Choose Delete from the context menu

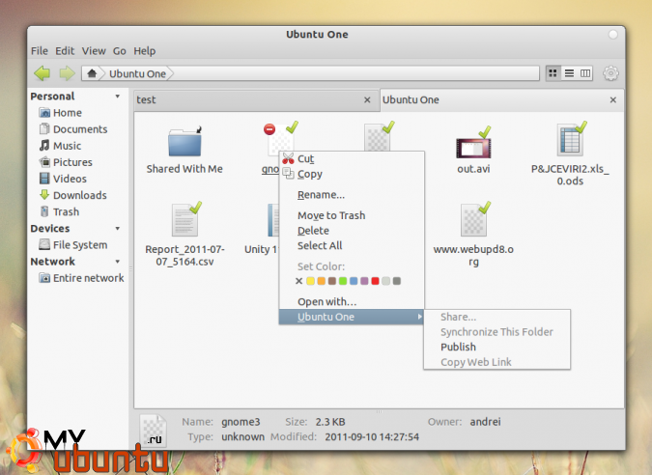click(x=352, y=231)
